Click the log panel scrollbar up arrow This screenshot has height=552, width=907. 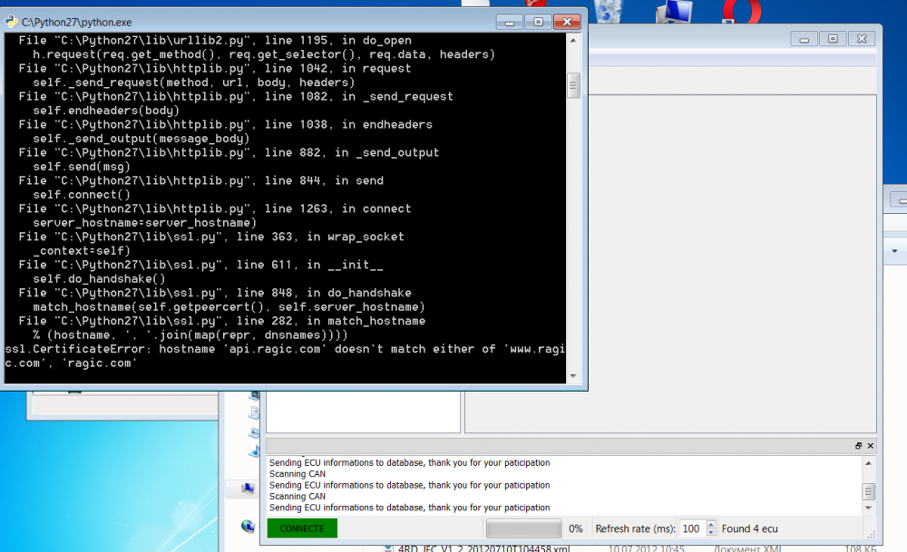(x=868, y=463)
